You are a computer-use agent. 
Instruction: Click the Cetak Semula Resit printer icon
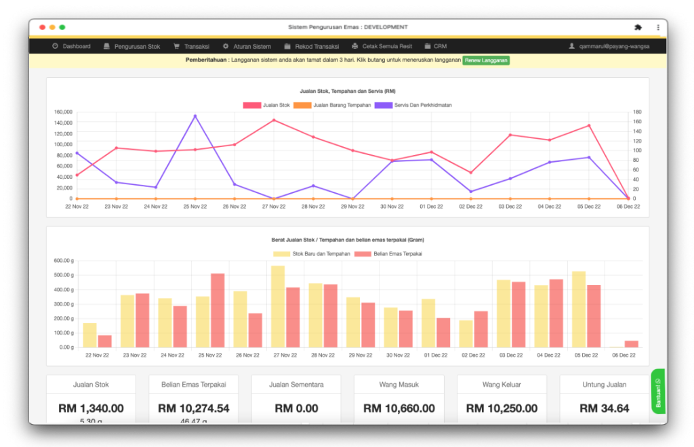point(355,47)
